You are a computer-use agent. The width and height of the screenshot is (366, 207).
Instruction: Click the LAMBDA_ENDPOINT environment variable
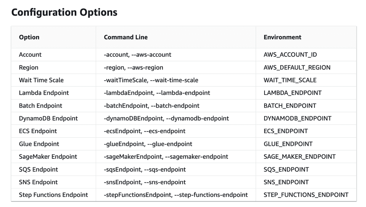(293, 93)
